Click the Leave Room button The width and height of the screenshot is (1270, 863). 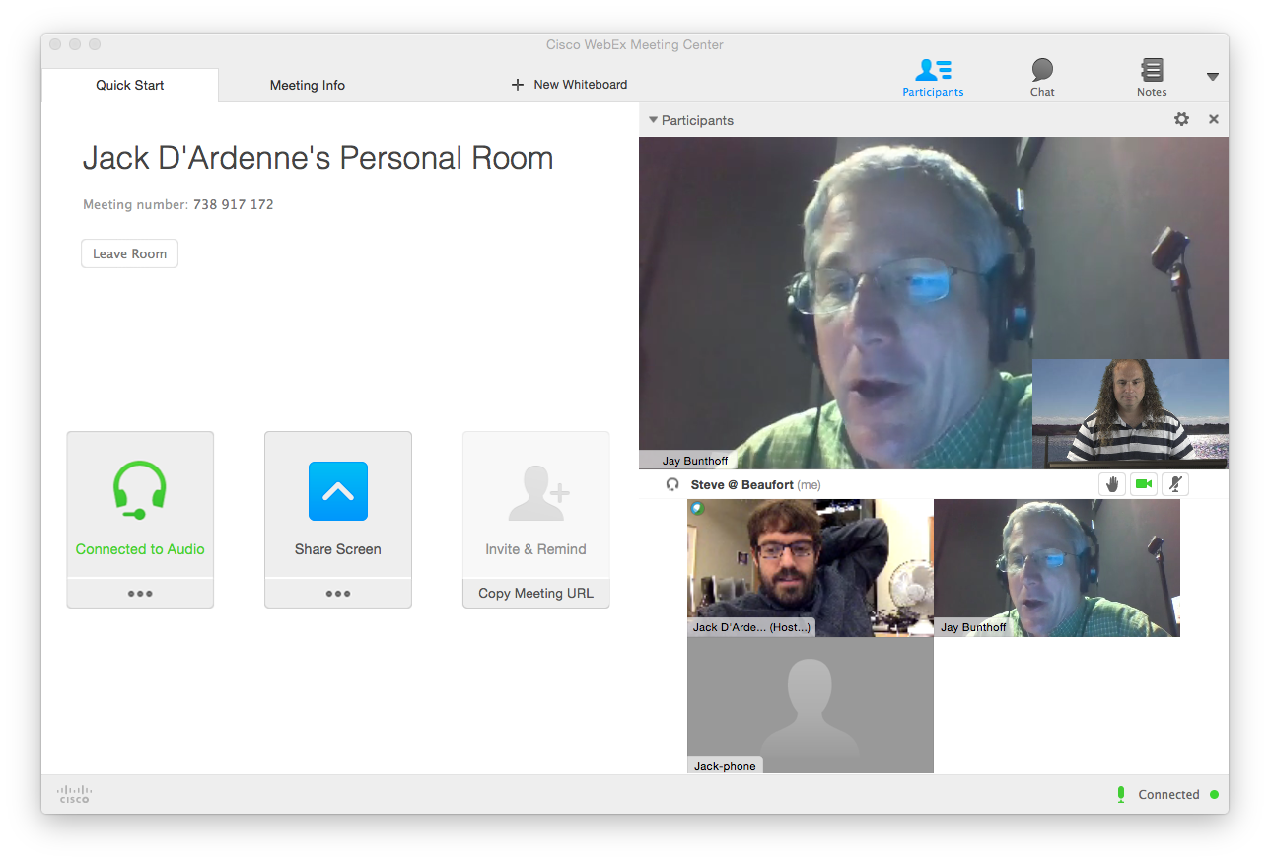[129, 253]
